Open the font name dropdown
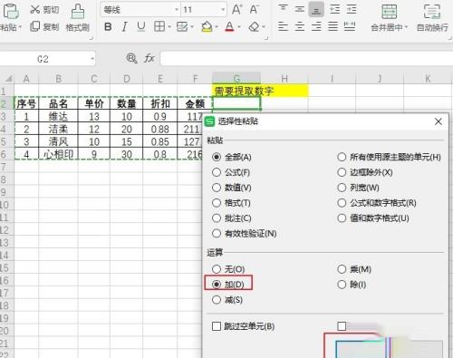Viewport: 453px width, 358px height. pyautogui.click(x=177, y=10)
